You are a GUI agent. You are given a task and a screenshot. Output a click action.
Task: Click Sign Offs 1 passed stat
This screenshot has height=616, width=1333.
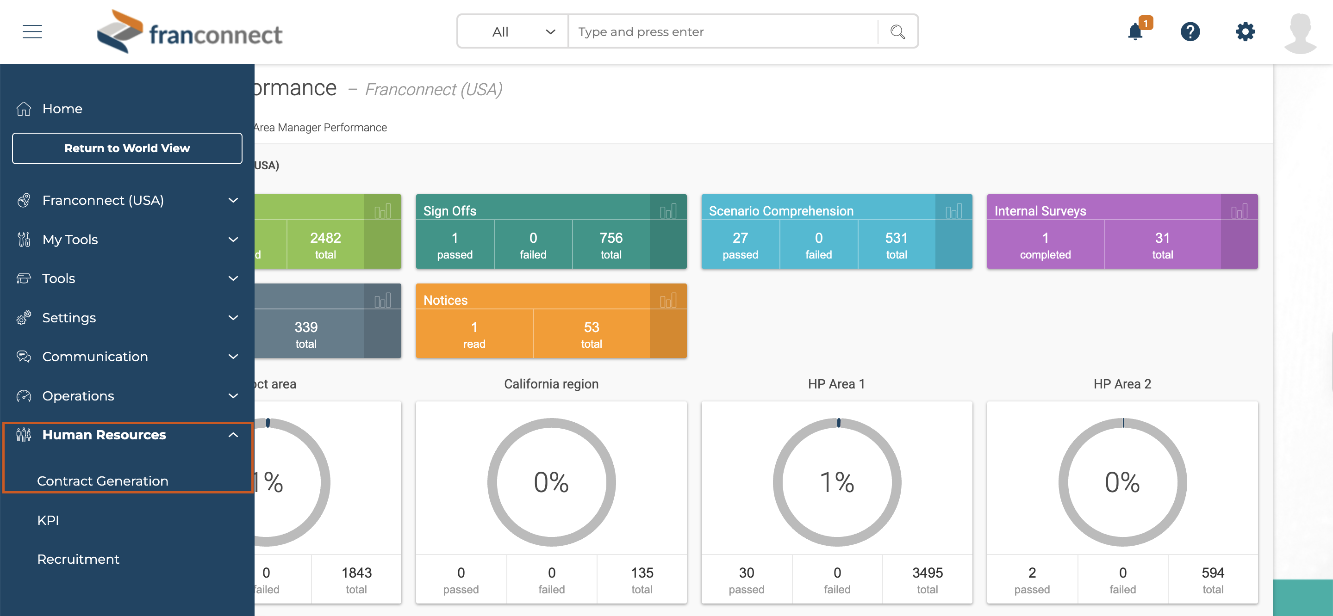click(455, 245)
